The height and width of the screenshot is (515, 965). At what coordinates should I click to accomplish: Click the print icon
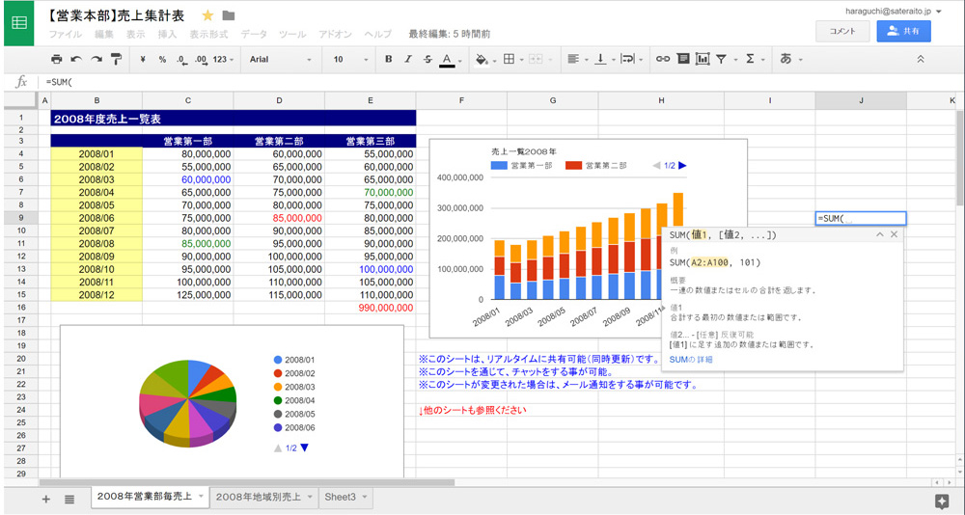(x=57, y=60)
